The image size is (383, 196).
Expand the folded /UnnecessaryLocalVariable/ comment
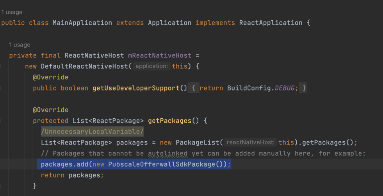pos(92,132)
